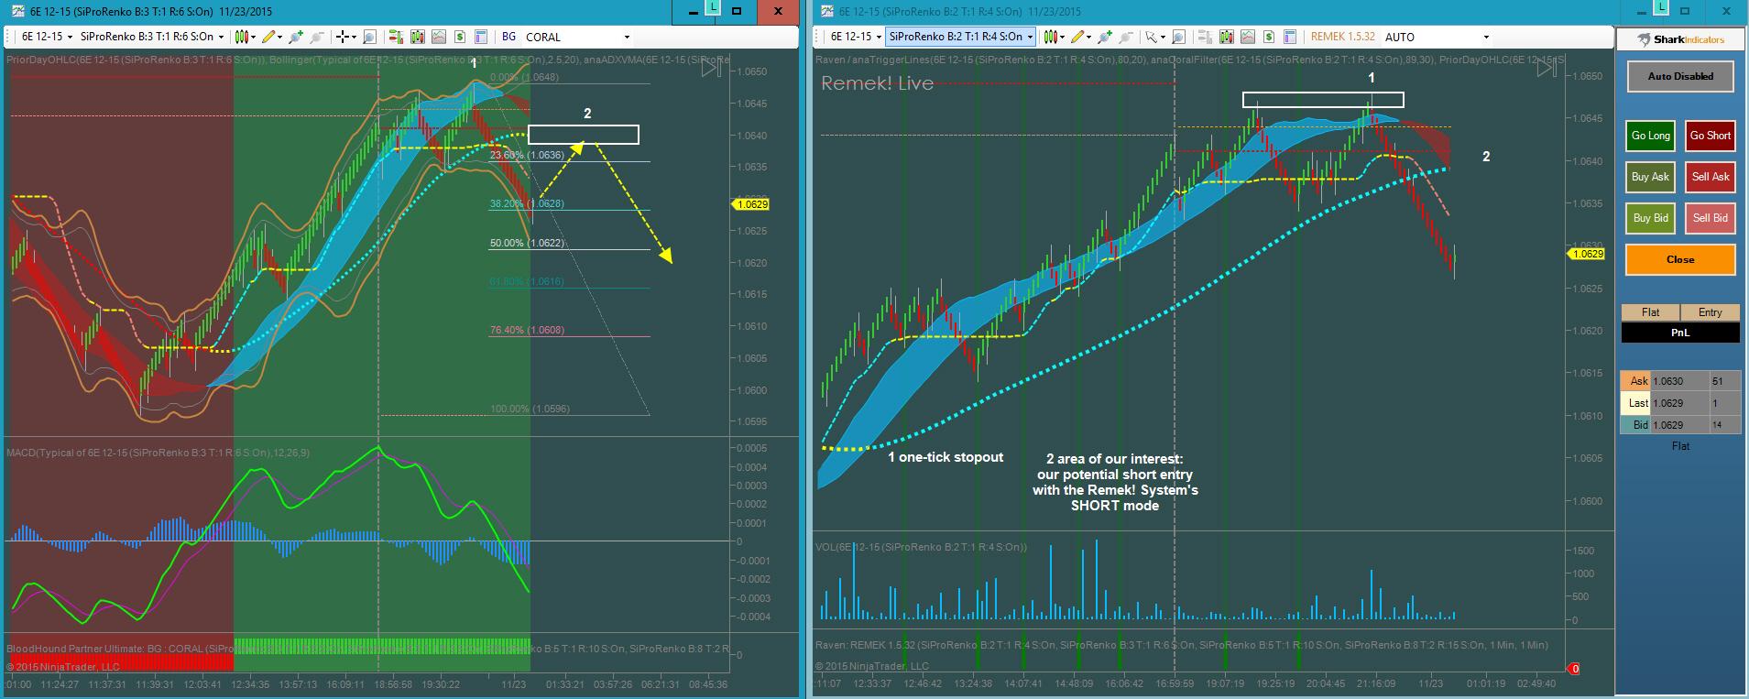Click the SharkIndicators logo button
This screenshot has height=699, width=1749.
1681,39
